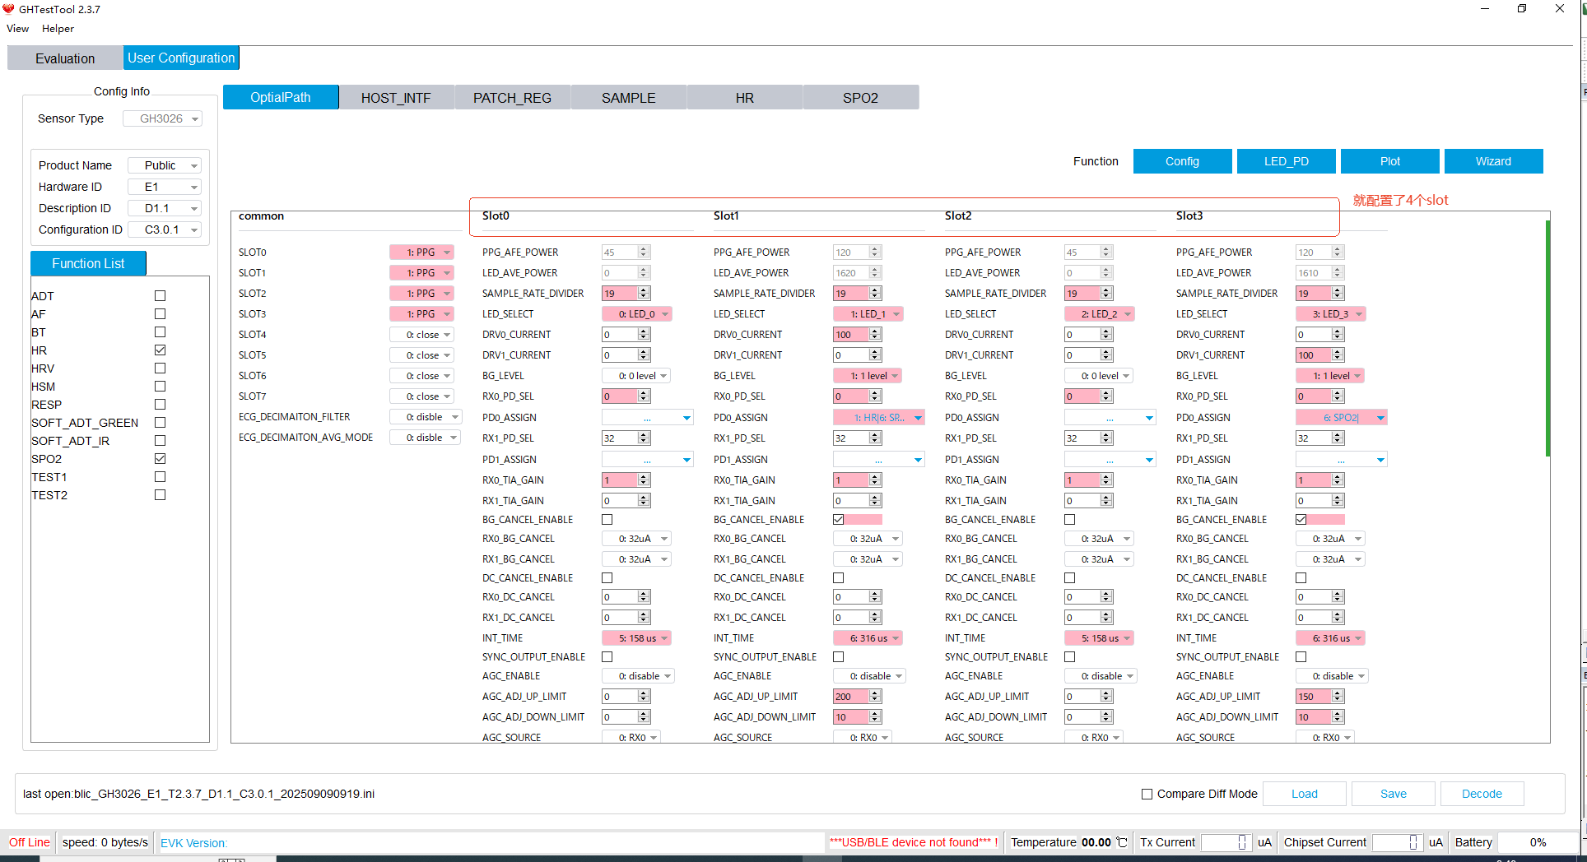Click the Plot function button
The height and width of the screenshot is (862, 1587).
(1390, 161)
